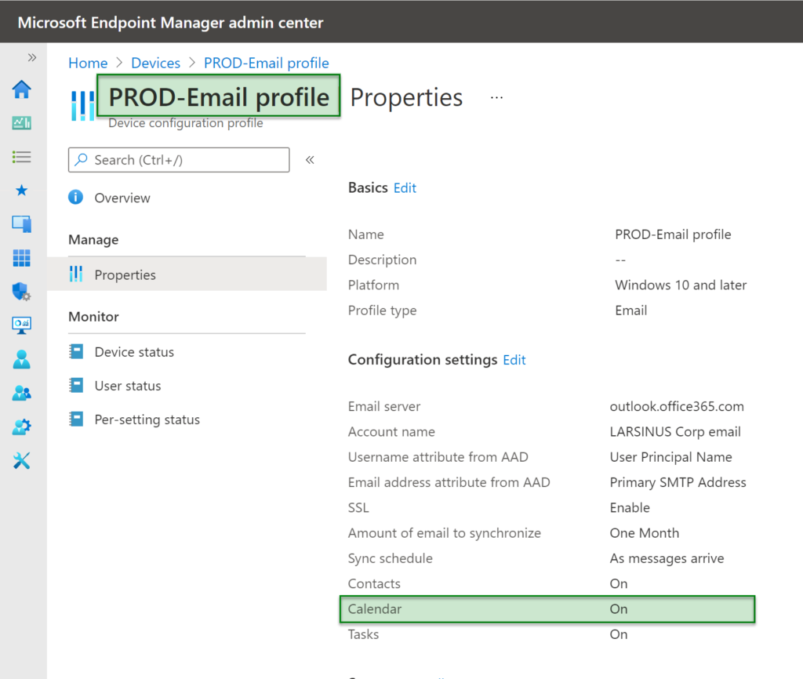Click the Profile type Email value
Image resolution: width=803 pixels, height=679 pixels.
631,310
